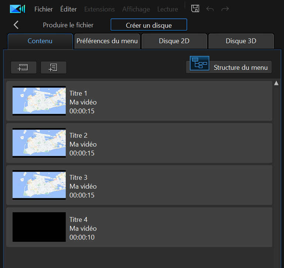Select the black Titre 4 thumbnail
This screenshot has width=284, height=268.
(x=39, y=227)
